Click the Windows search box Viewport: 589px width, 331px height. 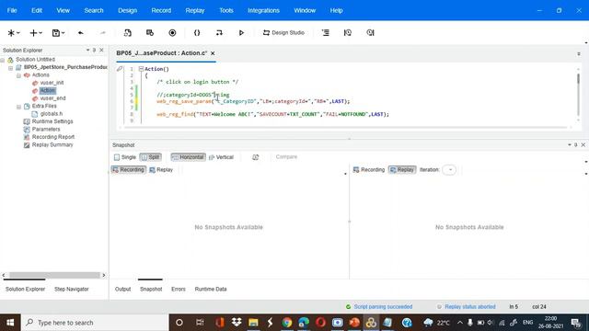coord(96,323)
